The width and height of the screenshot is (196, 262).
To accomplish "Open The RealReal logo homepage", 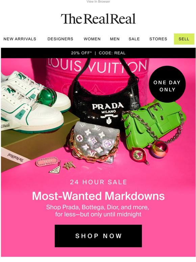I will point(98,19).
